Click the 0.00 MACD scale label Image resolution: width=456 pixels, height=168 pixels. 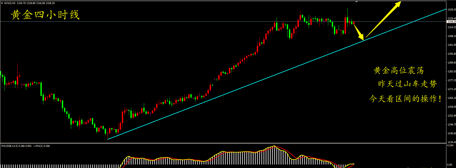(450, 165)
